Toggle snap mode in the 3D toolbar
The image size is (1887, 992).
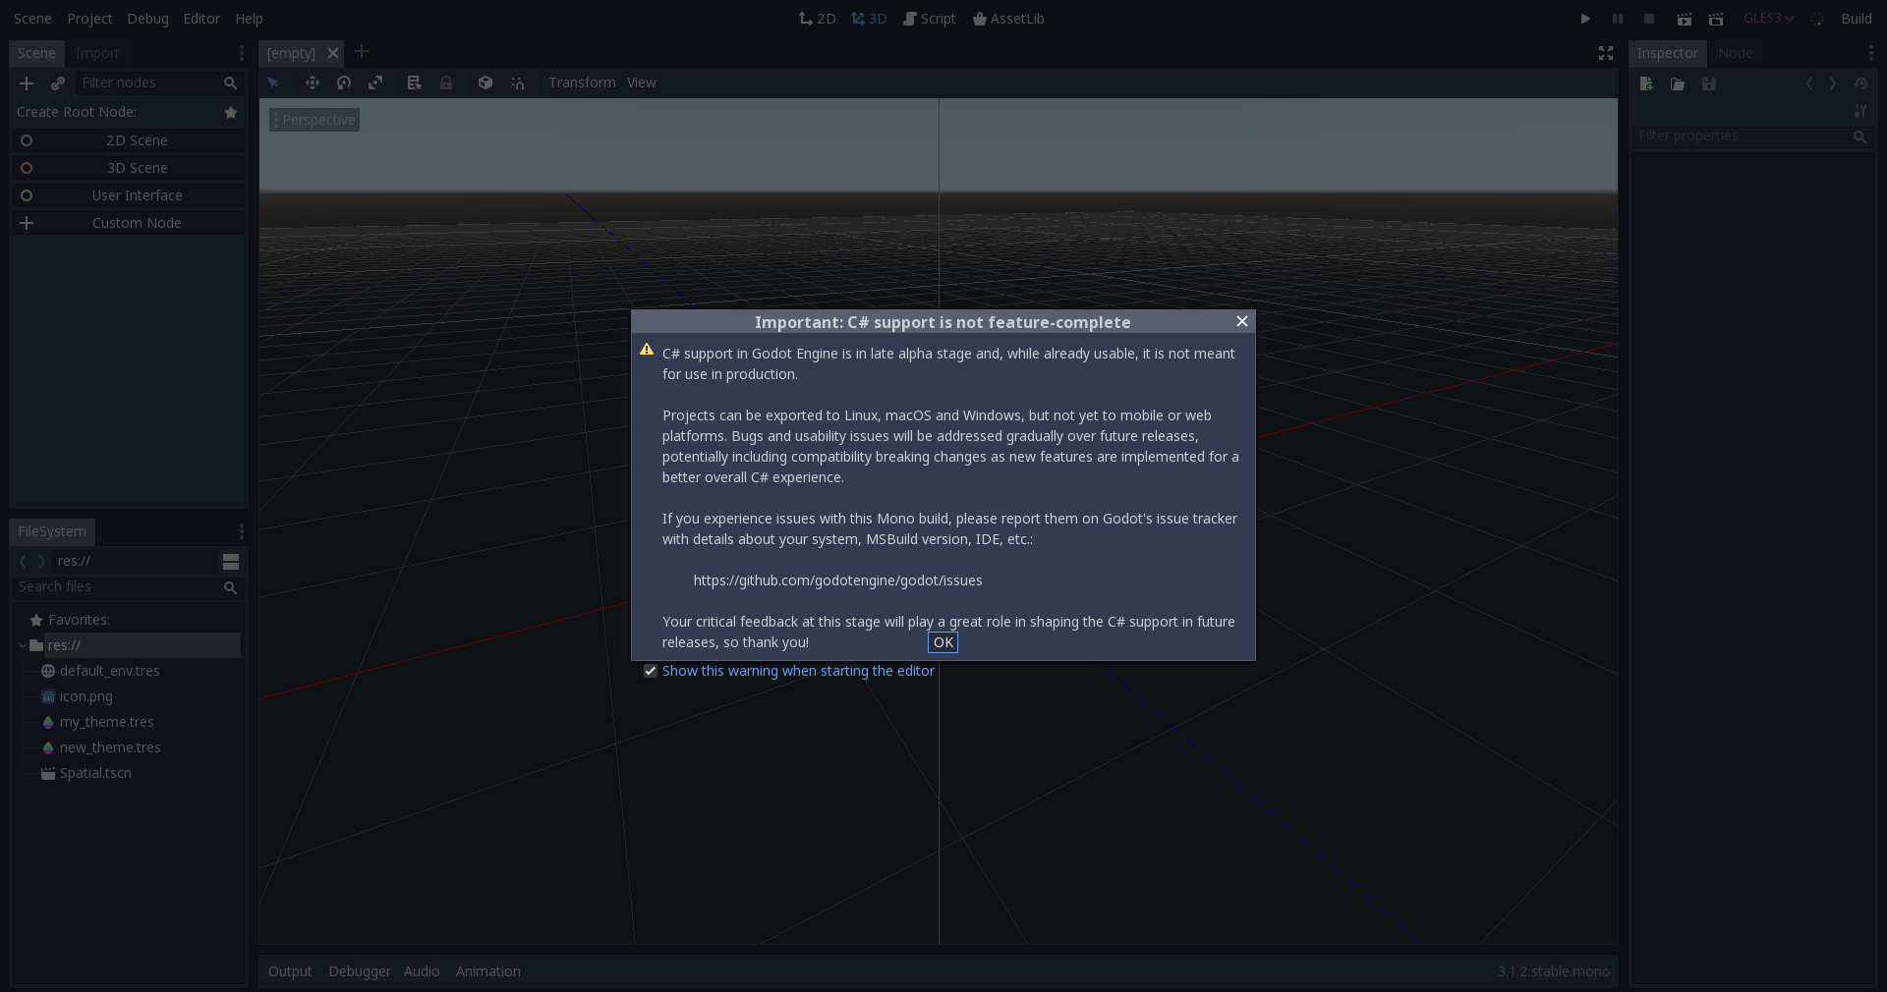518,83
